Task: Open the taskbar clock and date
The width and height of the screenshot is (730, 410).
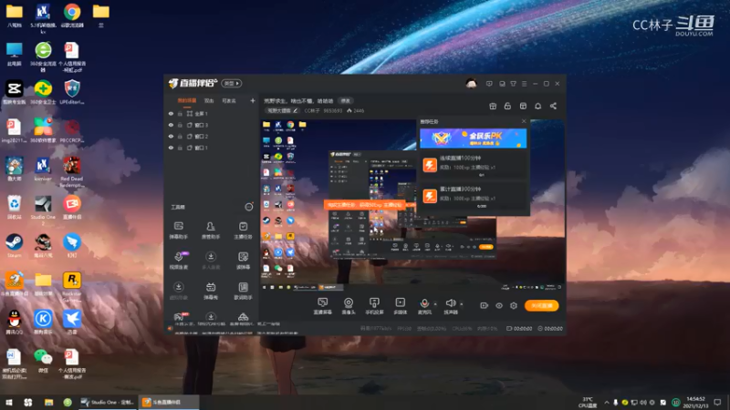Action: point(695,402)
